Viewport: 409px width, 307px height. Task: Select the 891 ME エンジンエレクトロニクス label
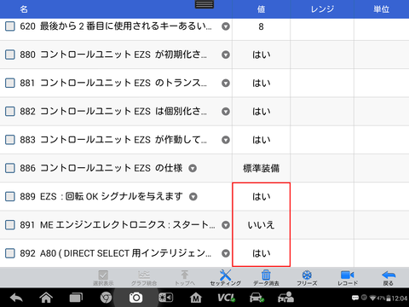click(x=118, y=225)
